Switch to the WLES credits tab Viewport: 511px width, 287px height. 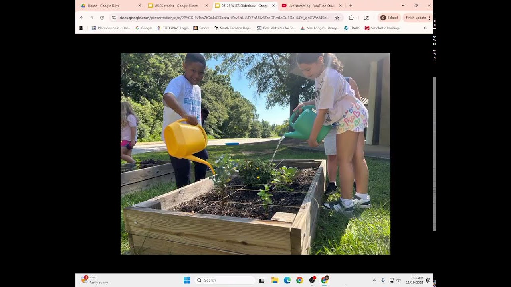click(x=178, y=6)
